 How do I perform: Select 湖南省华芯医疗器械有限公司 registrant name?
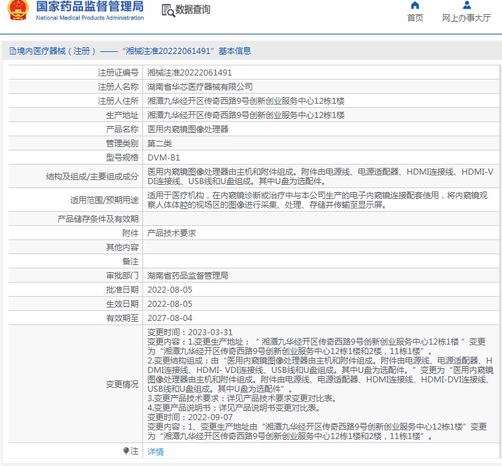(x=200, y=87)
